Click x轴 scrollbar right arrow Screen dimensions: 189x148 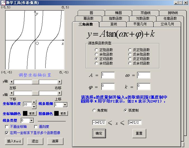point(60,93)
